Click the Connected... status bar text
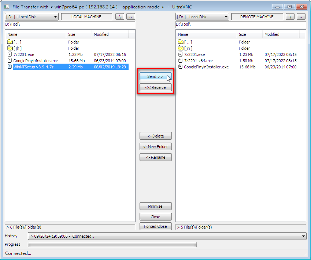This screenshot has height=260, width=311. (x=18, y=253)
